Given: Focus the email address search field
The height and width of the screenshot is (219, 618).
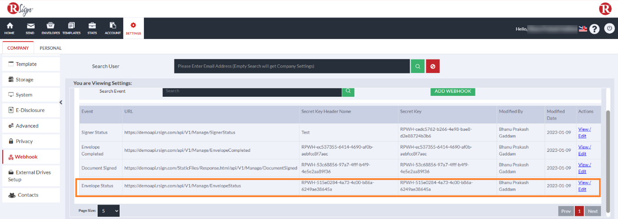Looking at the screenshot, I should point(292,66).
